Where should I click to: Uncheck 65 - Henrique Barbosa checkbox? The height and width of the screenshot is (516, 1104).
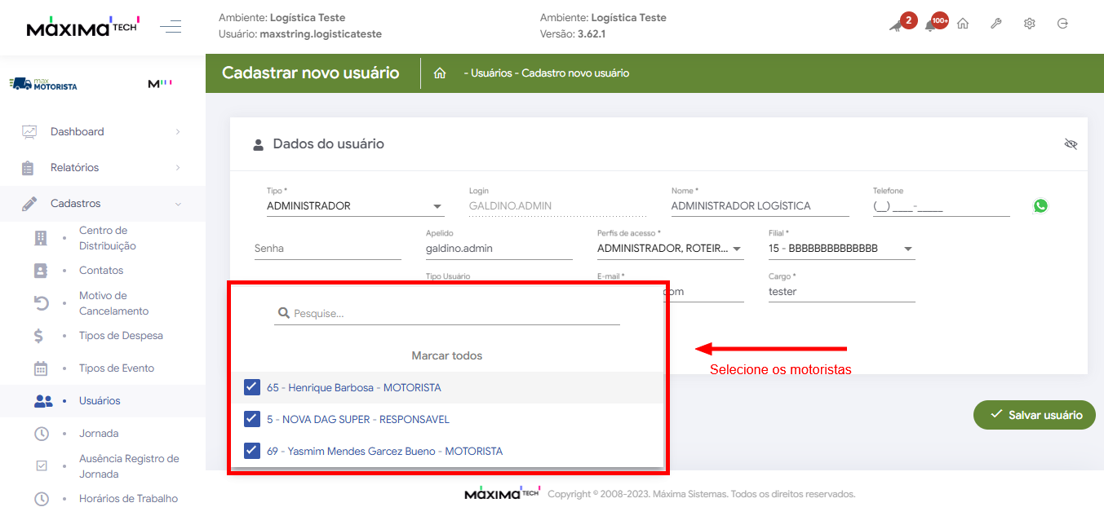pos(252,387)
